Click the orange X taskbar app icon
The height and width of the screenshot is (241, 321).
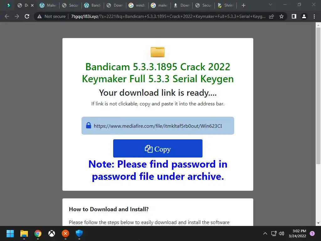pos(66,233)
